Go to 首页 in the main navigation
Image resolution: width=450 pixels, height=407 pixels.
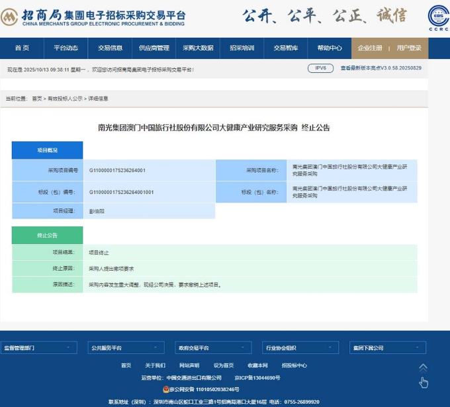click(22, 48)
